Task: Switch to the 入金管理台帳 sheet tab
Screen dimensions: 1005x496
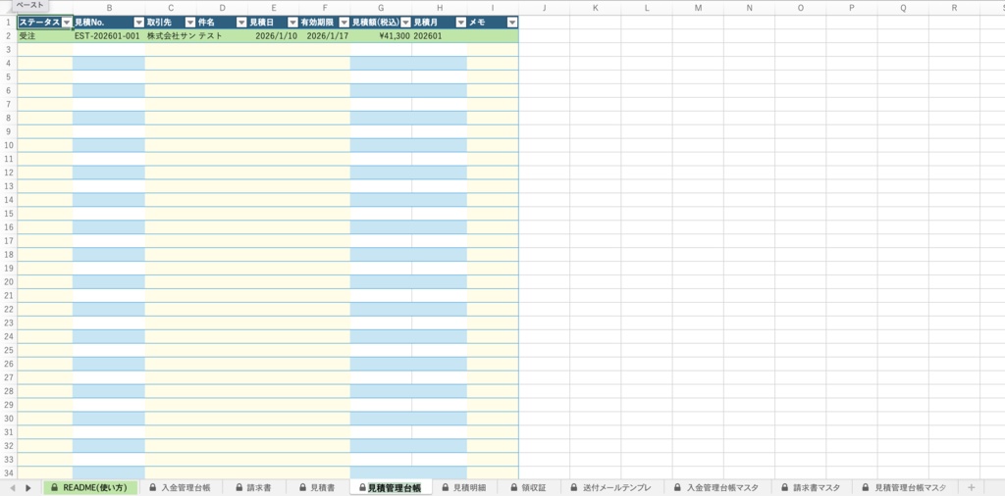Action: [x=181, y=488]
